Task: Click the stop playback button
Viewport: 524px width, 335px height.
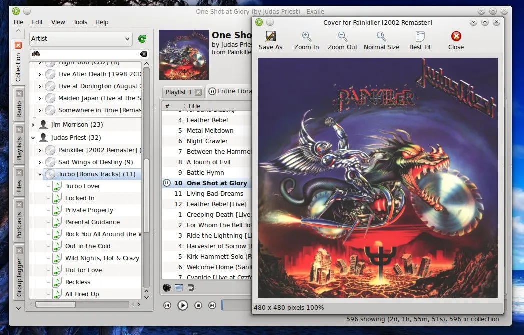Action: [x=198, y=305]
